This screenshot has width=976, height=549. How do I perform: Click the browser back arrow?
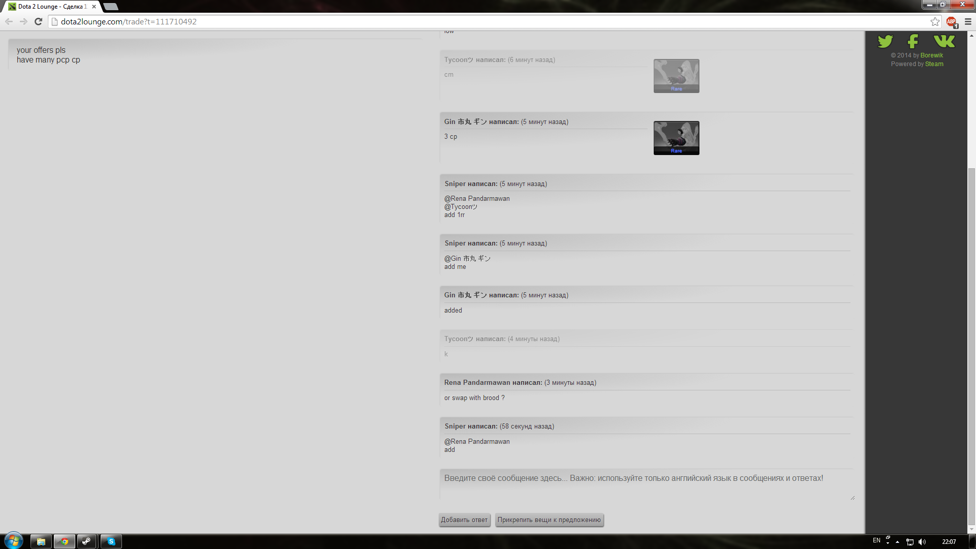coord(9,21)
